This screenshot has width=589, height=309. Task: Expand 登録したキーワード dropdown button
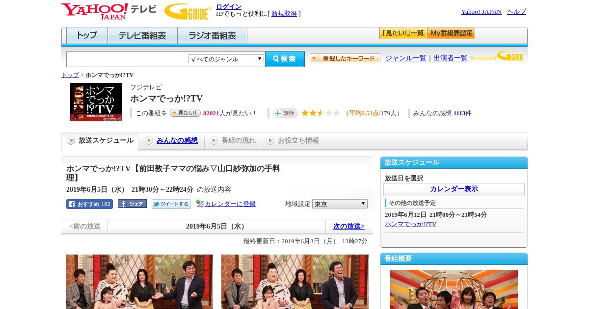coord(345,58)
